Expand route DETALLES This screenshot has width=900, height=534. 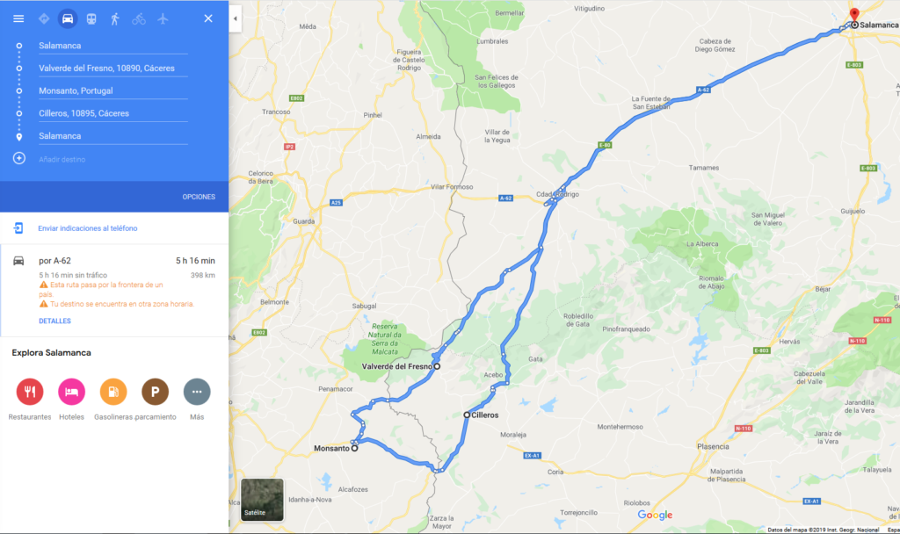[55, 321]
